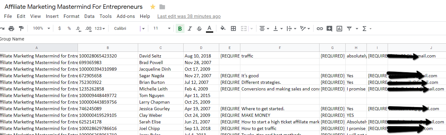Click the redo arrow icon
446x135 pixels.
(2, 29)
